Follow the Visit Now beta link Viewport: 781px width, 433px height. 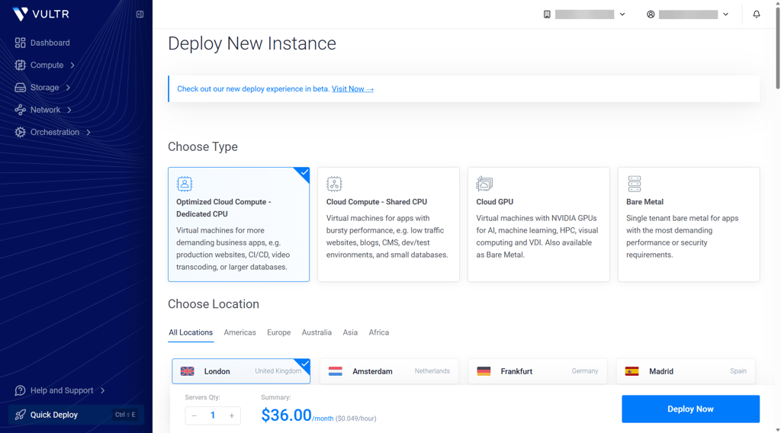pos(352,89)
